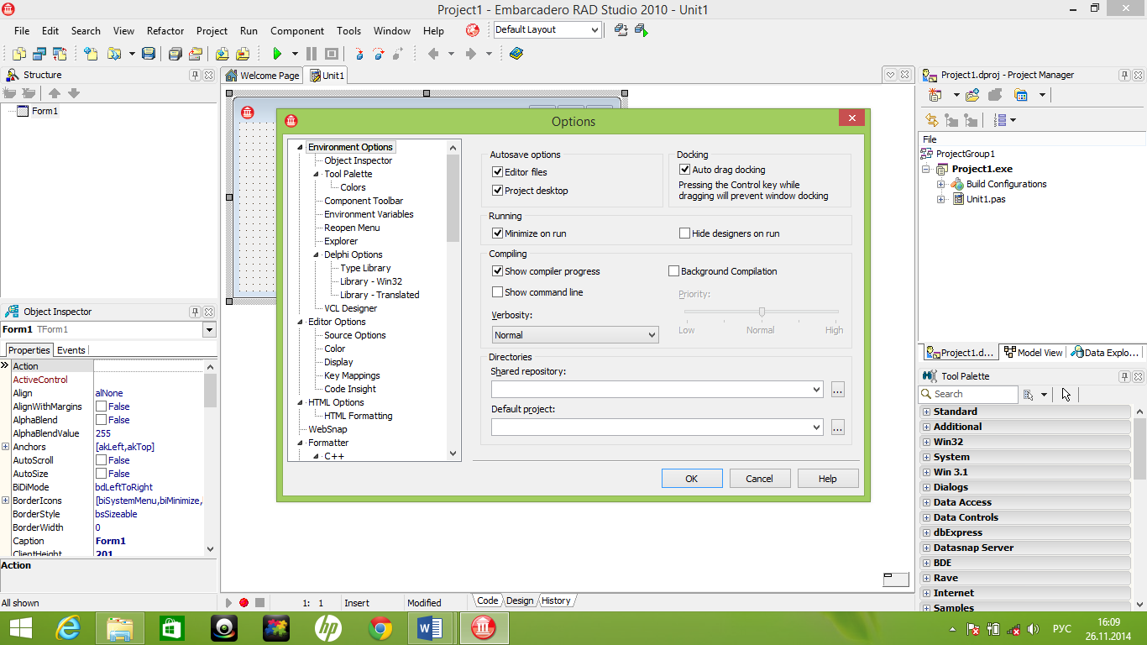This screenshot has height=645, width=1147.
Task: Open Microsoft Word from the taskbar
Action: (432, 627)
